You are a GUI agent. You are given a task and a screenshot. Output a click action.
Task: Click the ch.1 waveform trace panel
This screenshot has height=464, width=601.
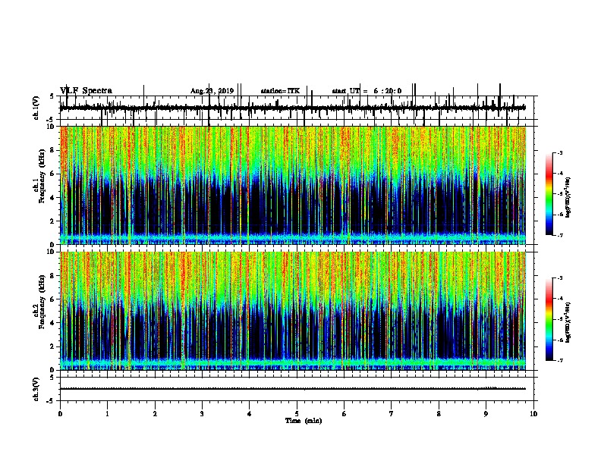pos(297,108)
